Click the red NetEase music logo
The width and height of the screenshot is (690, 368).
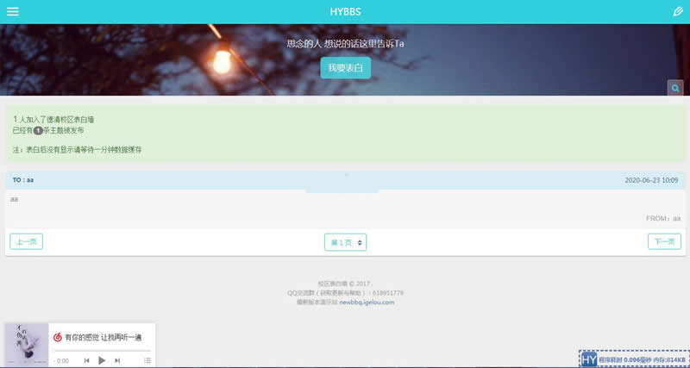pos(58,337)
